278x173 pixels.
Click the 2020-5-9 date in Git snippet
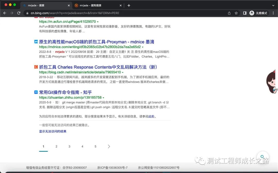tap(45, 102)
